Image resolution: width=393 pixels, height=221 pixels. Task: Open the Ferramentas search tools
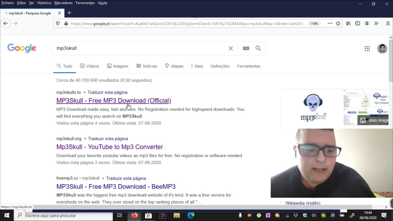tap(249, 66)
